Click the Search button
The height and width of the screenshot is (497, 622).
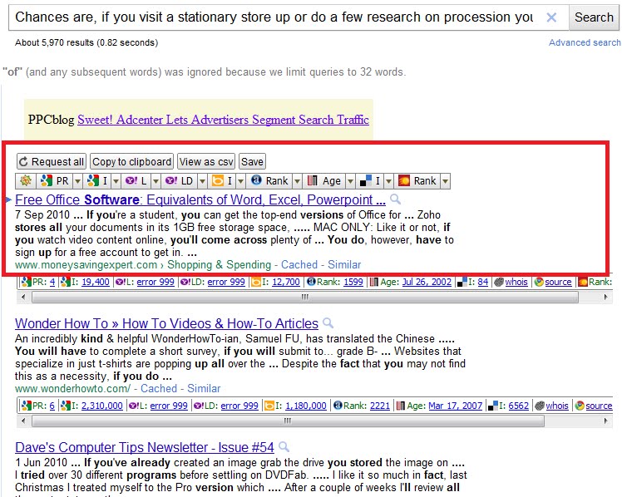[594, 17]
